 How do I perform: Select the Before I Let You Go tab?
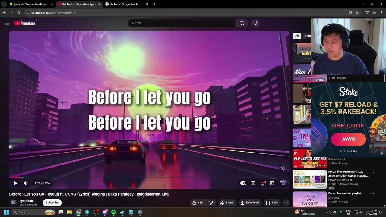(x=78, y=4)
